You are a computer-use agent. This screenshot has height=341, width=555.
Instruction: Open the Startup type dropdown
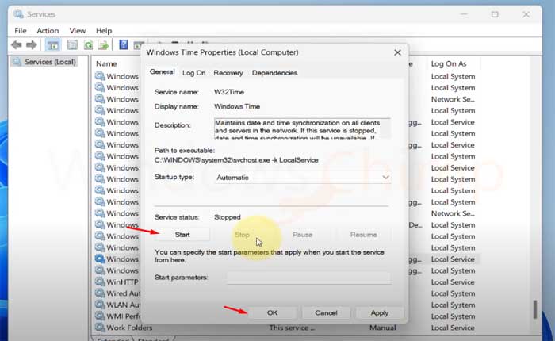click(x=303, y=178)
